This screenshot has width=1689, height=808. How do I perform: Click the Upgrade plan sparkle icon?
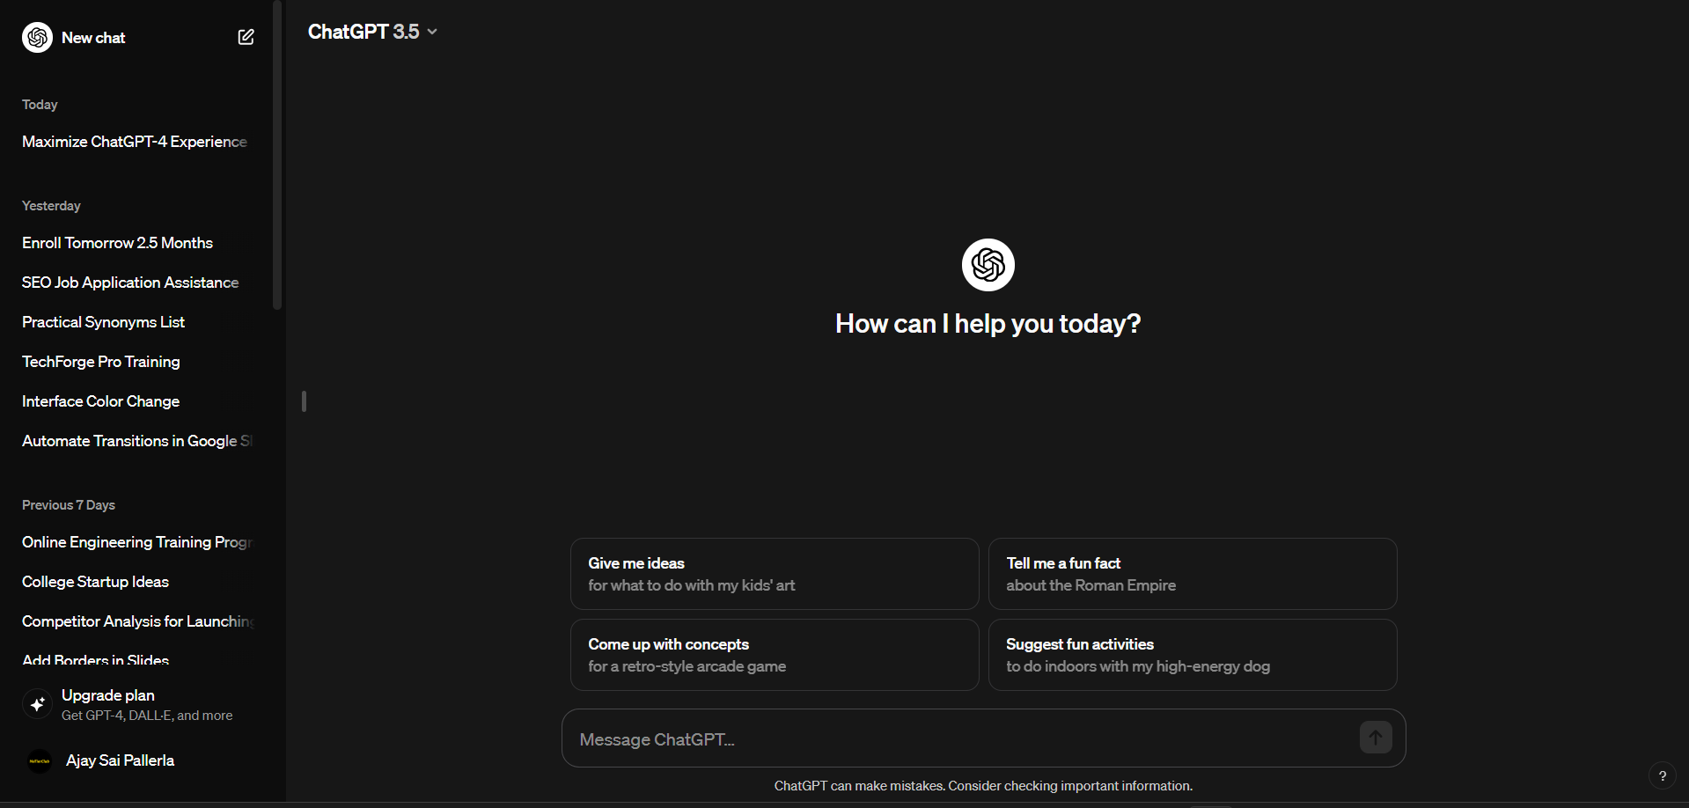pos(37,704)
